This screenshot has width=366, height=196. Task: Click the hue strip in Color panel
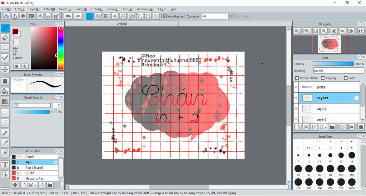tap(61, 48)
